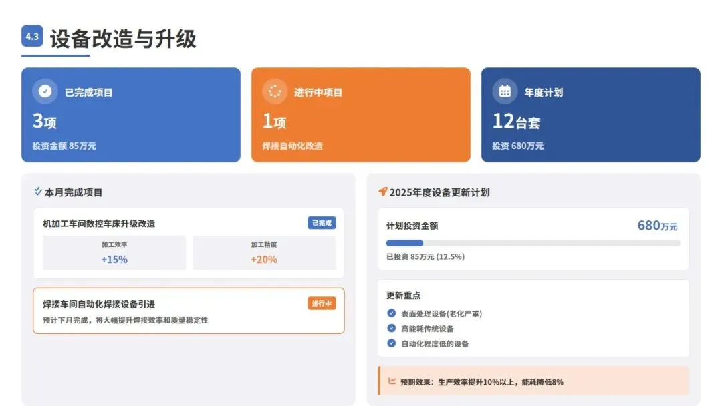Click the checkmark icon on 已完成项目 card

45,91
